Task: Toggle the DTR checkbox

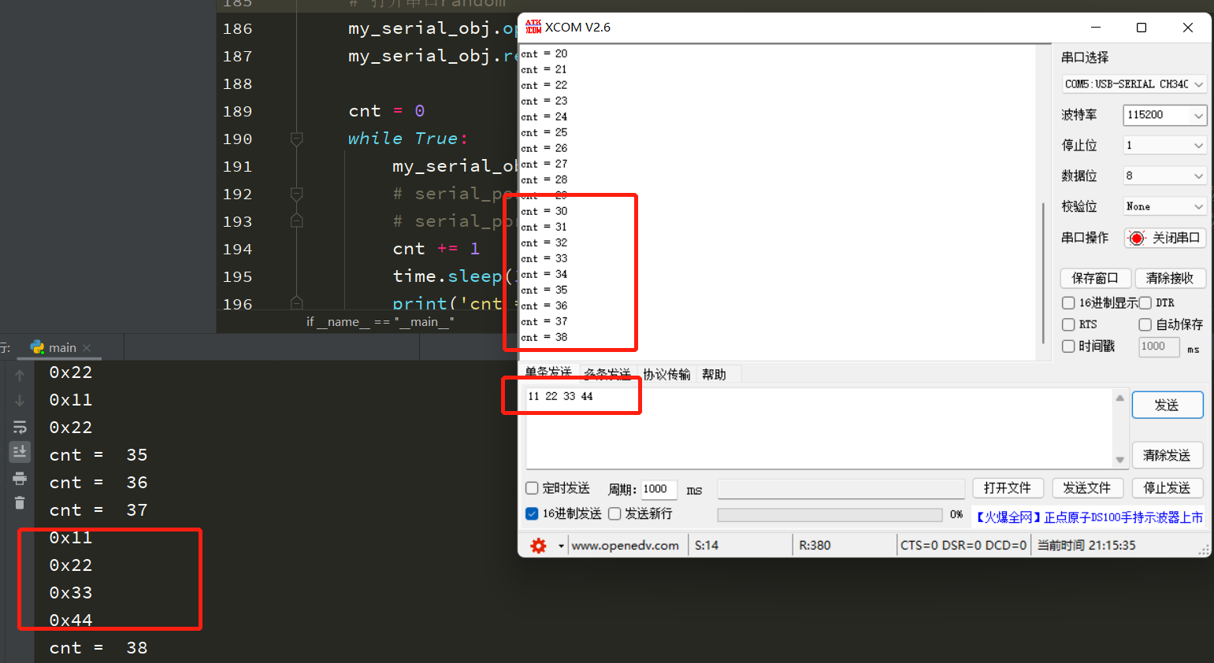Action: 1145,302
